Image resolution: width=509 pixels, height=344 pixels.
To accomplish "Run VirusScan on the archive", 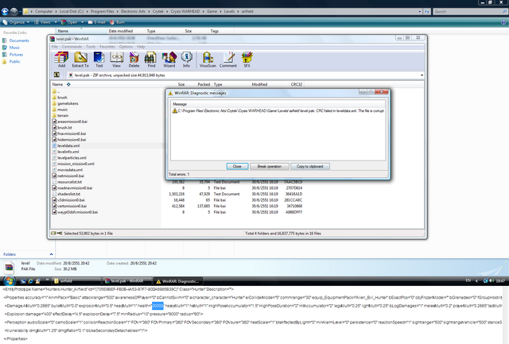I will 208,60.
